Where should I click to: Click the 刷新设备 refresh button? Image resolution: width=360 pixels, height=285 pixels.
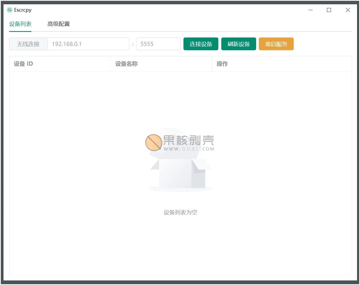[238, 44]
